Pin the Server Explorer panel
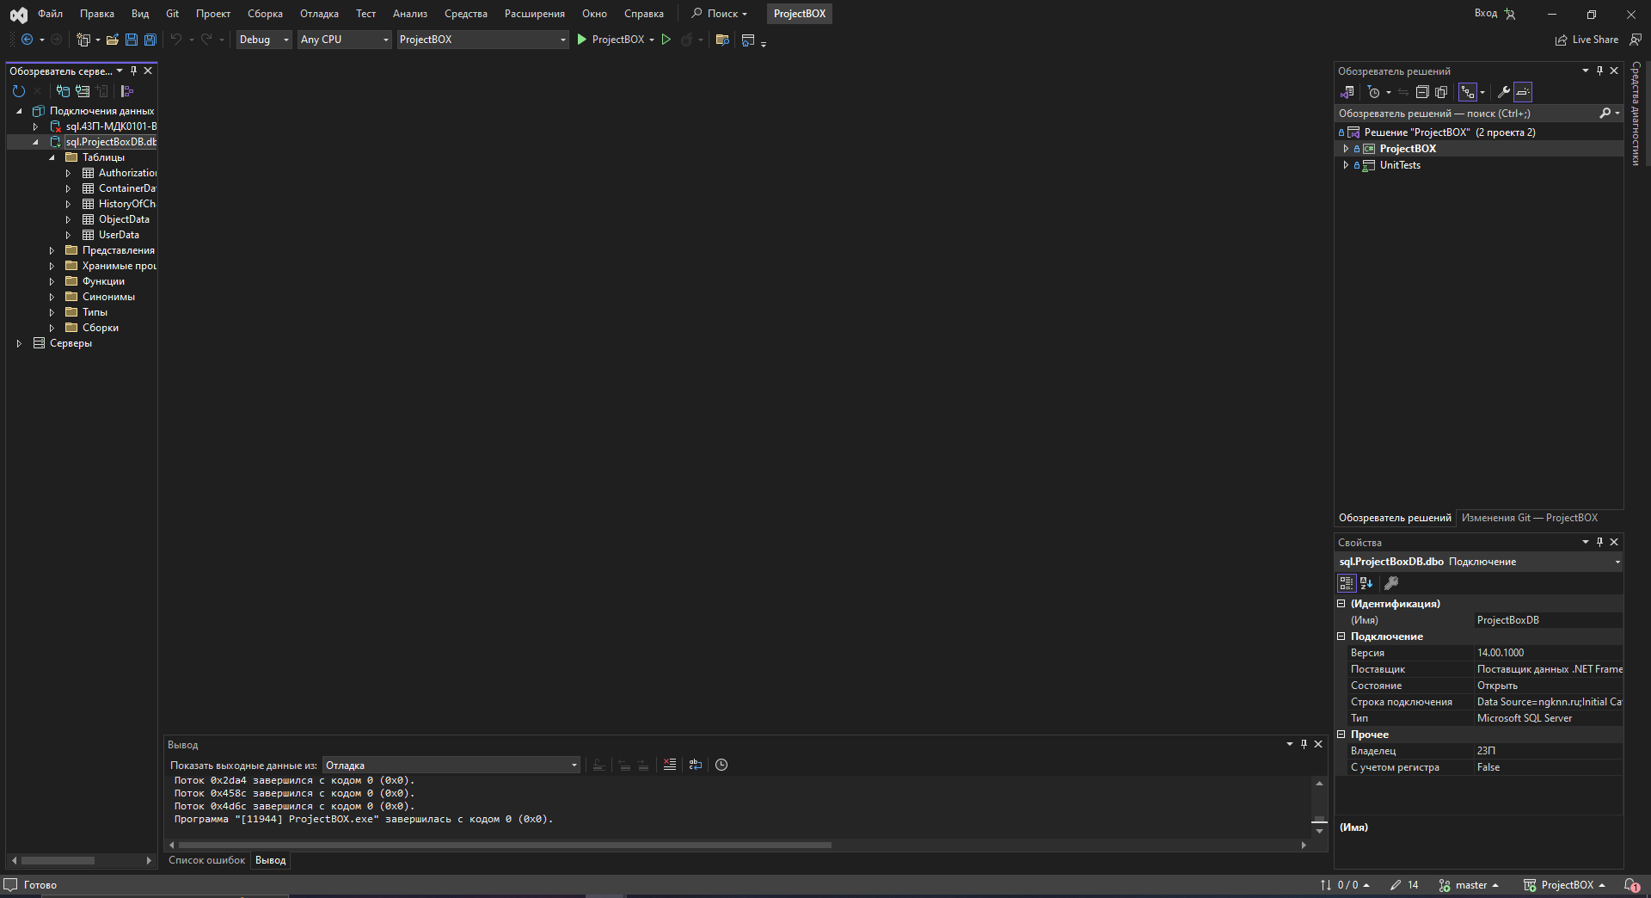 (133, 71)
